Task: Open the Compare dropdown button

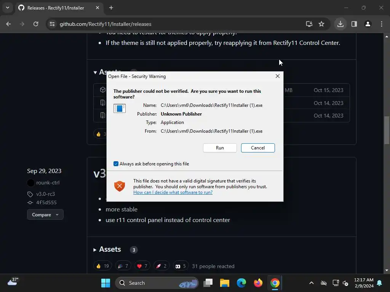Action: click(45, 215)
